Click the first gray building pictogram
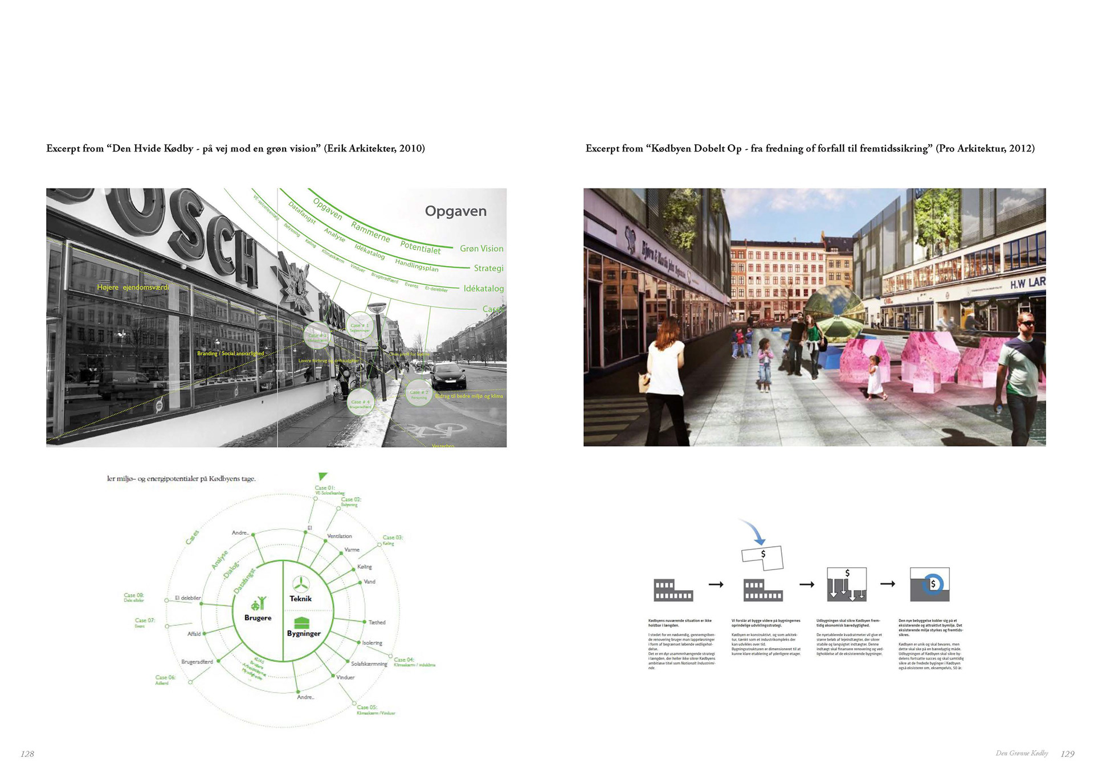The height and width of the screenshot is (778, 1094). (673, 591)
